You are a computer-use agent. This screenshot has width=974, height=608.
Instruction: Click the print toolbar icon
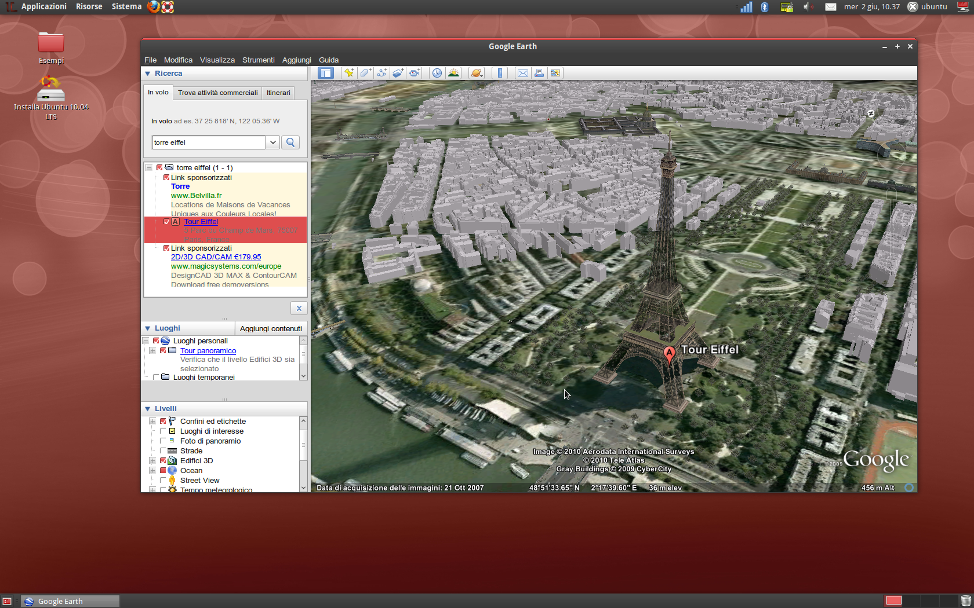tap(539, 73)
